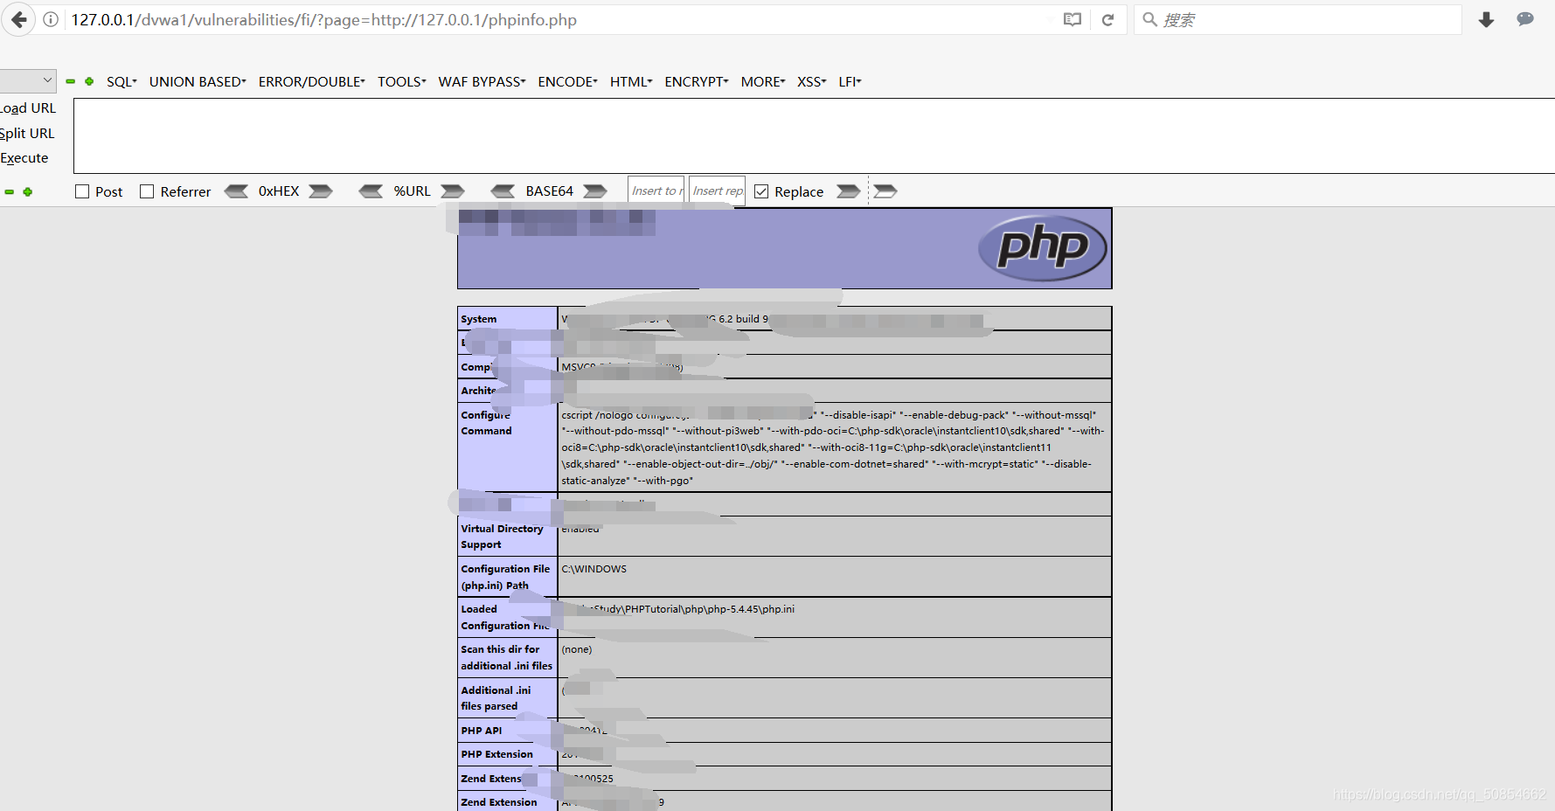Image resolution: width=1555 pixels, height=811 pixels.
Task: Click the 'System' row label
Action: pyautogui.click(x=478, y=319)
